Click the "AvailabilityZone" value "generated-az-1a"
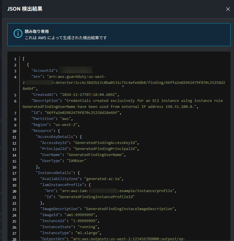 pos(103,179)
